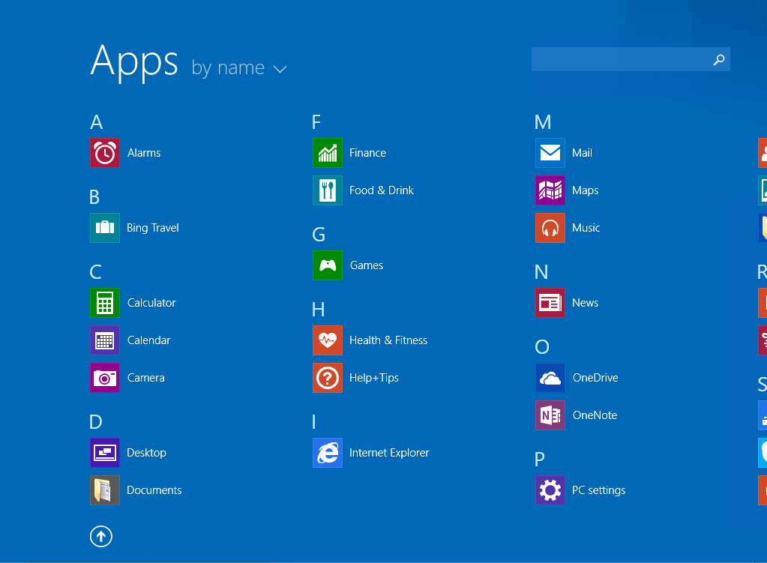Launch Internet Explorer icon
Screen dimensions: 767x563
click(327, 453)
